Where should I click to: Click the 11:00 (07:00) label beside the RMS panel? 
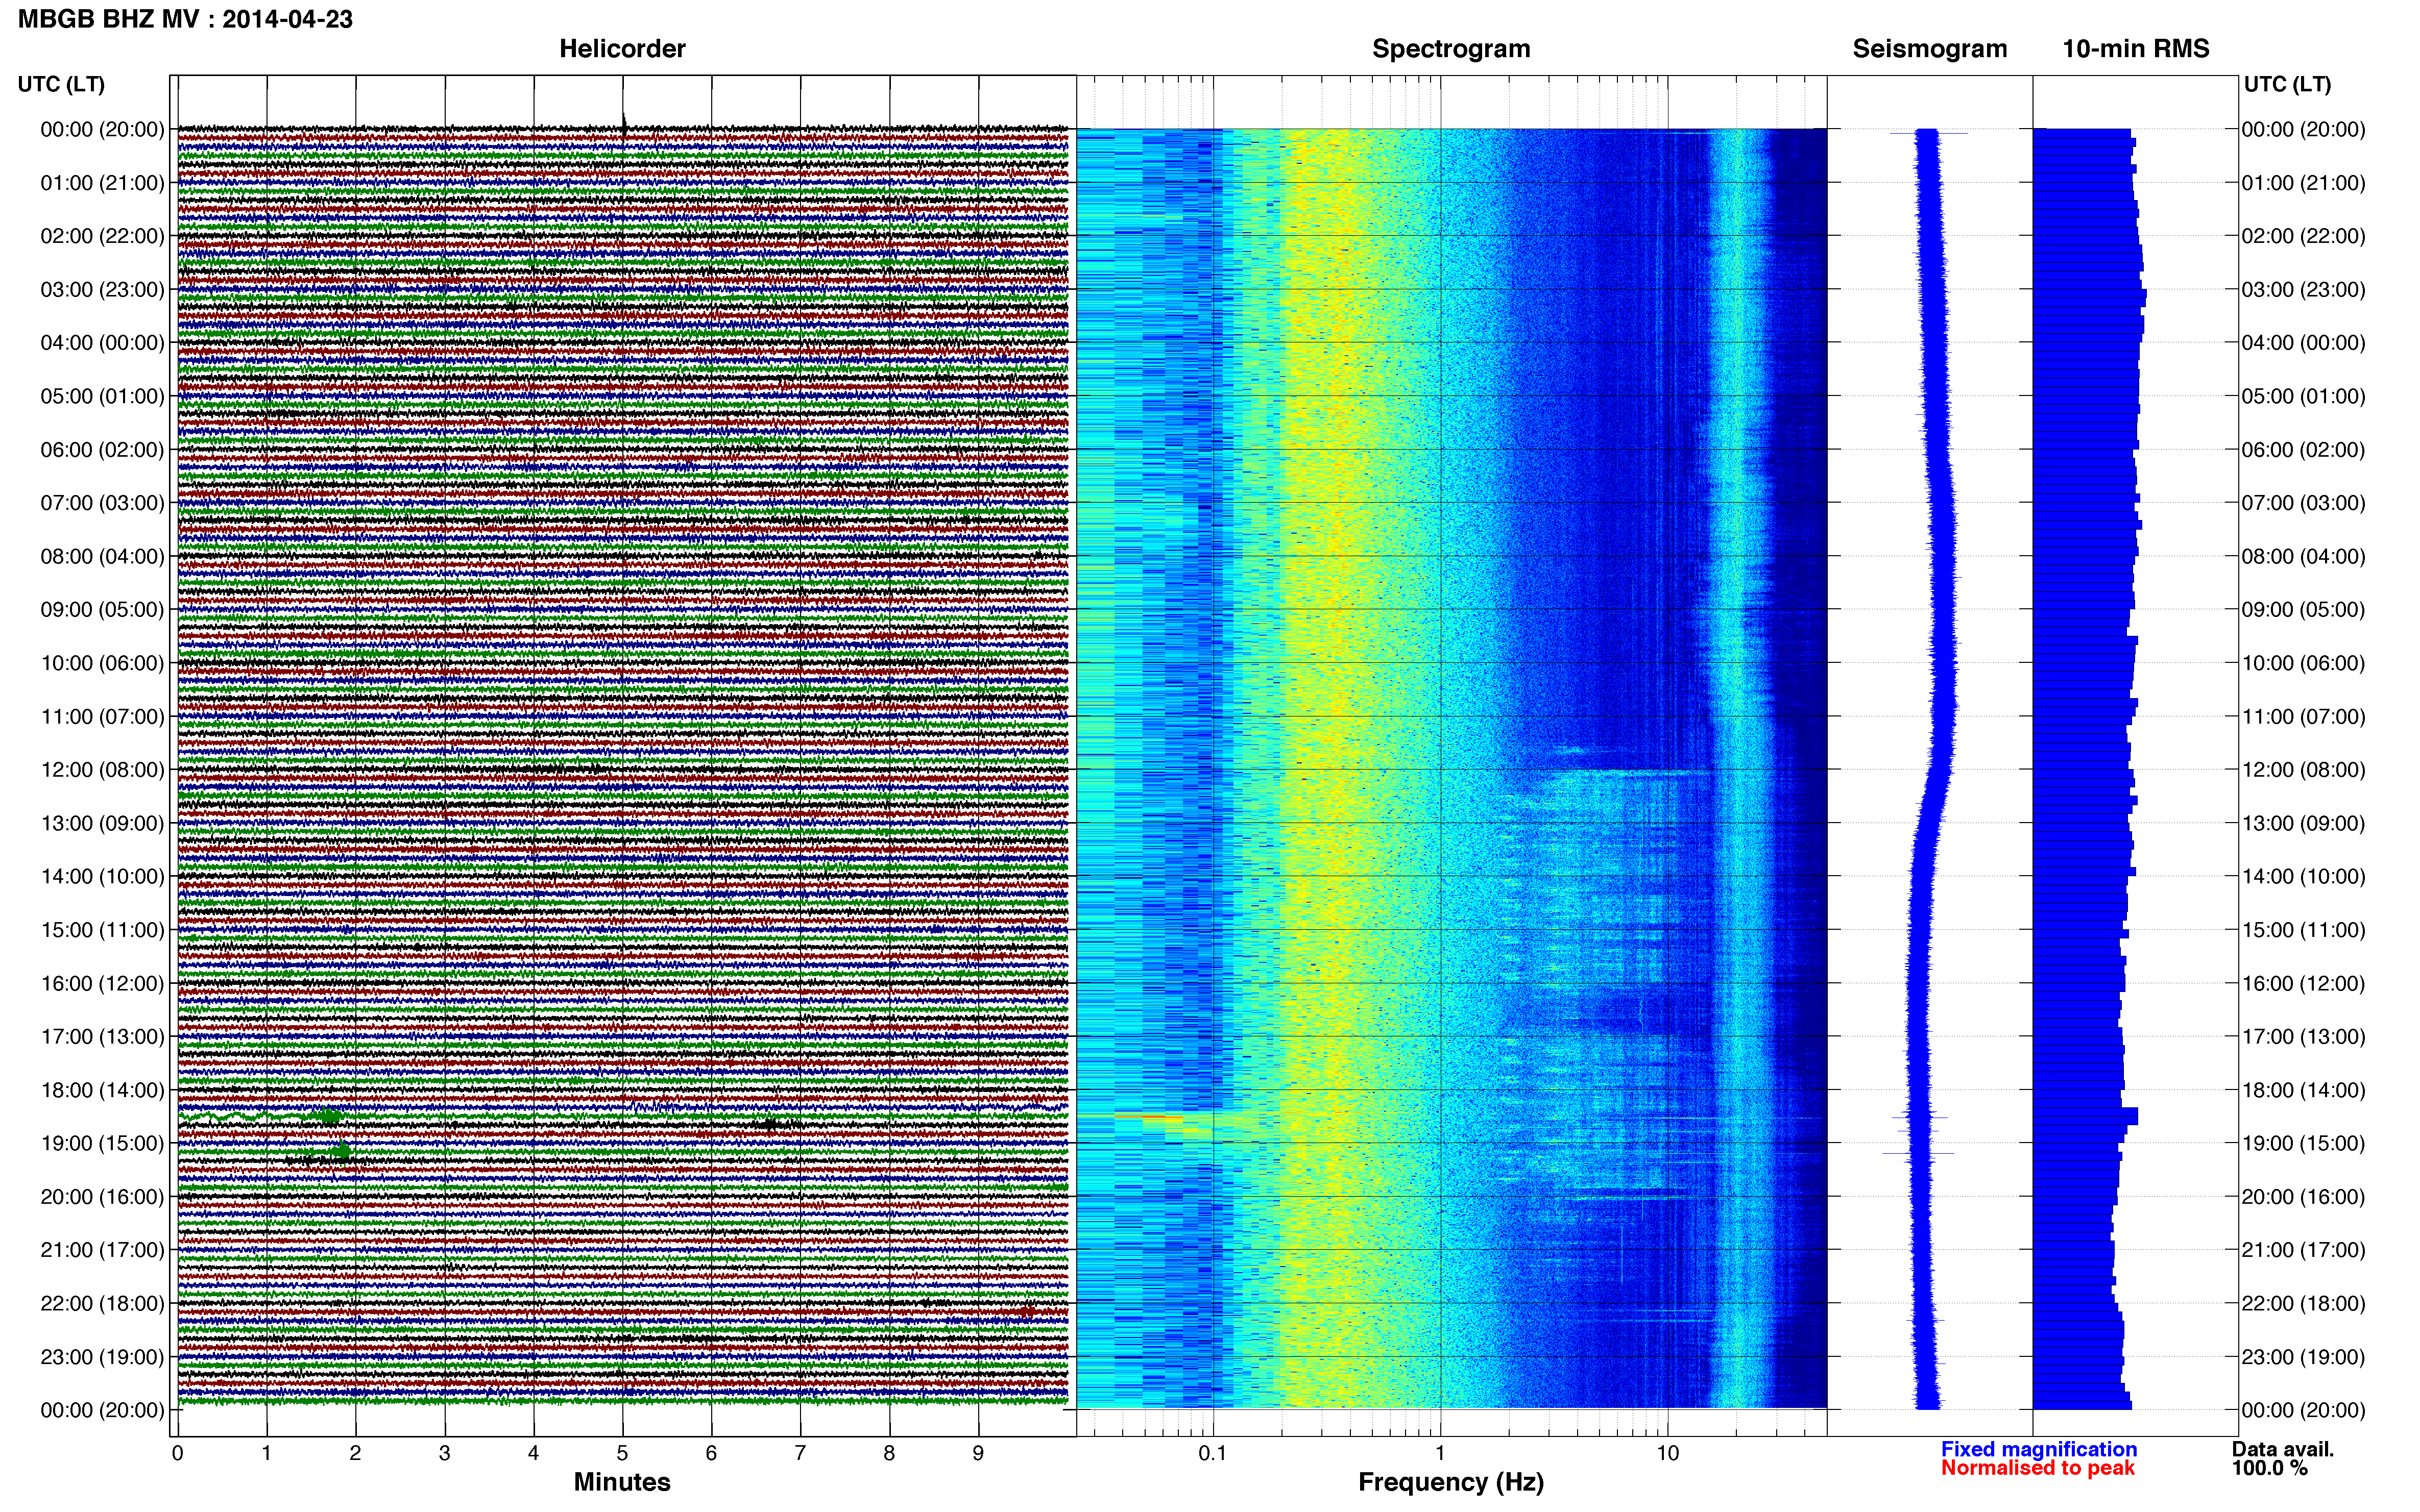2303,717
